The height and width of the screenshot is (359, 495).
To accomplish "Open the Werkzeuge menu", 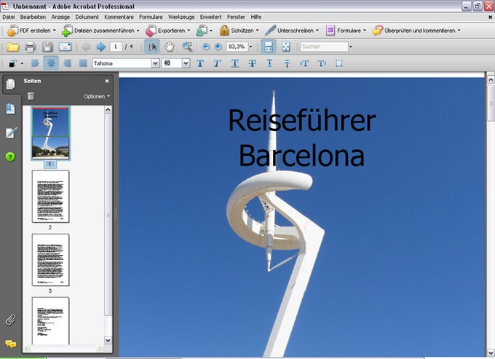I will click(181, 16).
